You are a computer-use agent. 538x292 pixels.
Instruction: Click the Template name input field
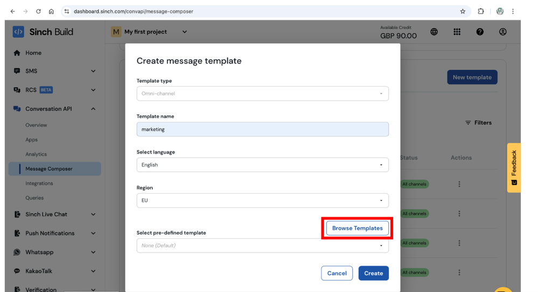pyautogui.click(x=262, y=129)
